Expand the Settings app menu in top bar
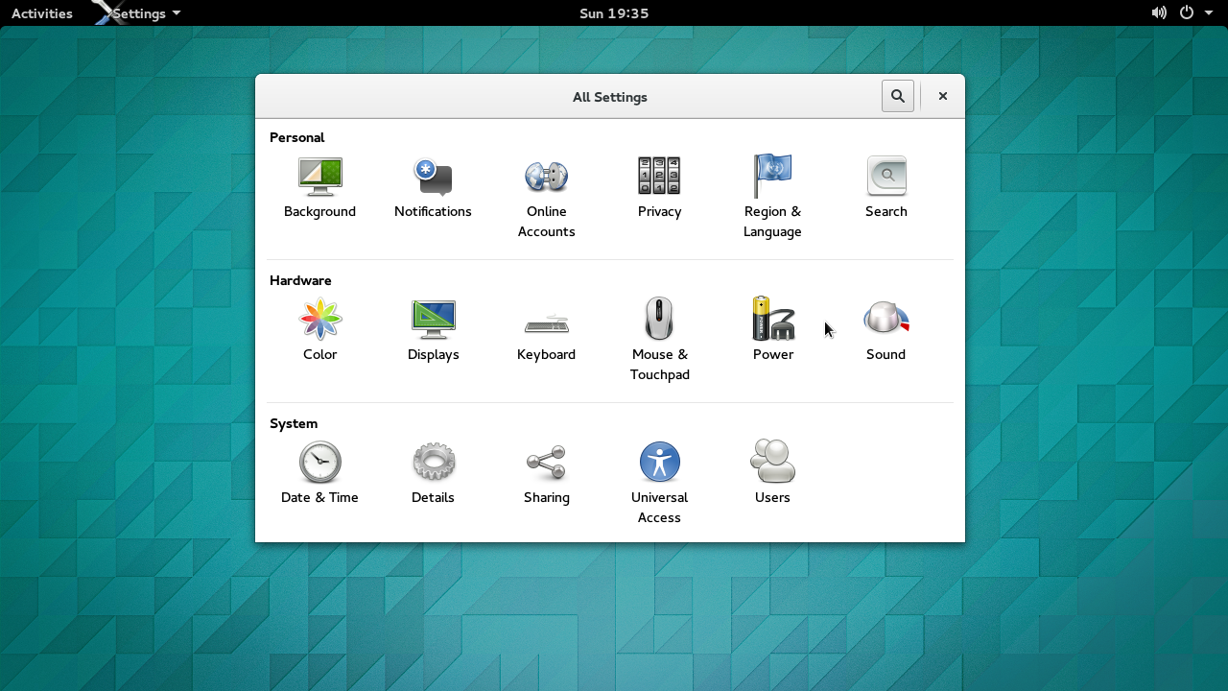Viewport: 1228px width, 691px height. [x=146, y=13]
